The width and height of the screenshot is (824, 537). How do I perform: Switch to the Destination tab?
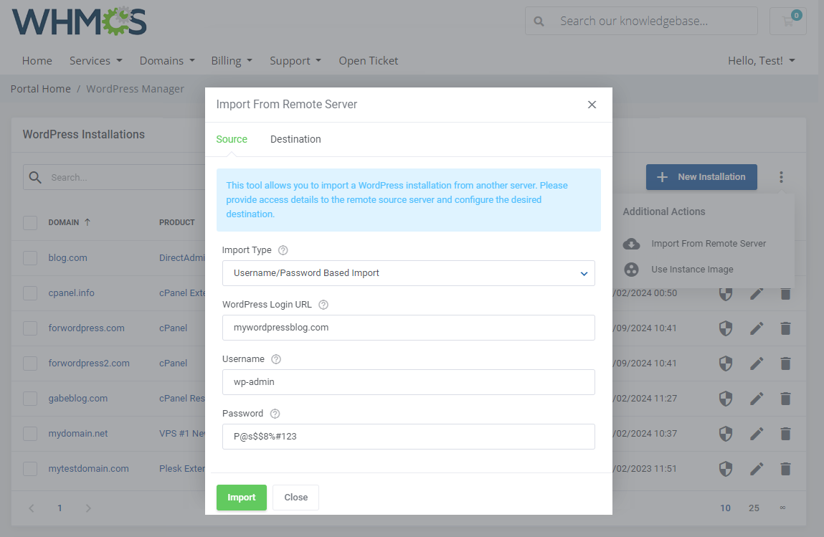click(295, 139)
